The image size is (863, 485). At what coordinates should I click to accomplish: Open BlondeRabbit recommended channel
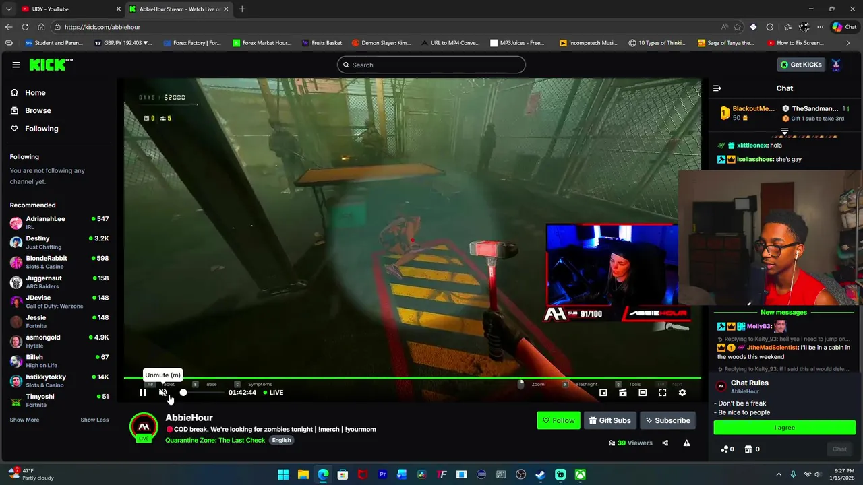tap(59, 262)
